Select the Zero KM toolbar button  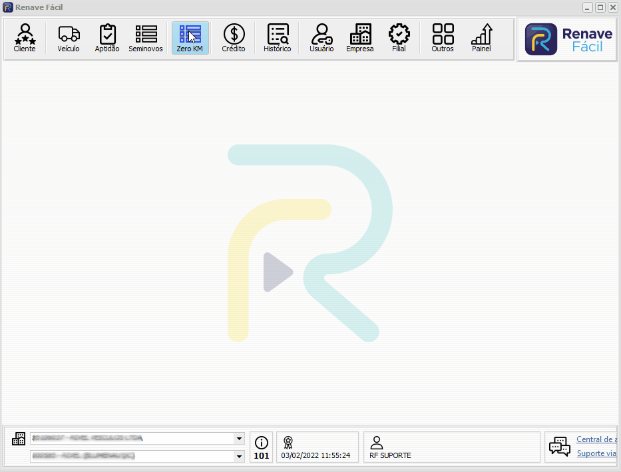(x=190, y=38)
